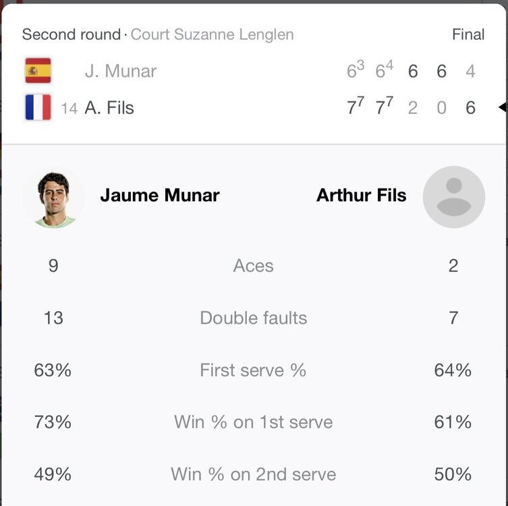
Task: Click Jaume Munar's profile photo
Action: (53, 197)
